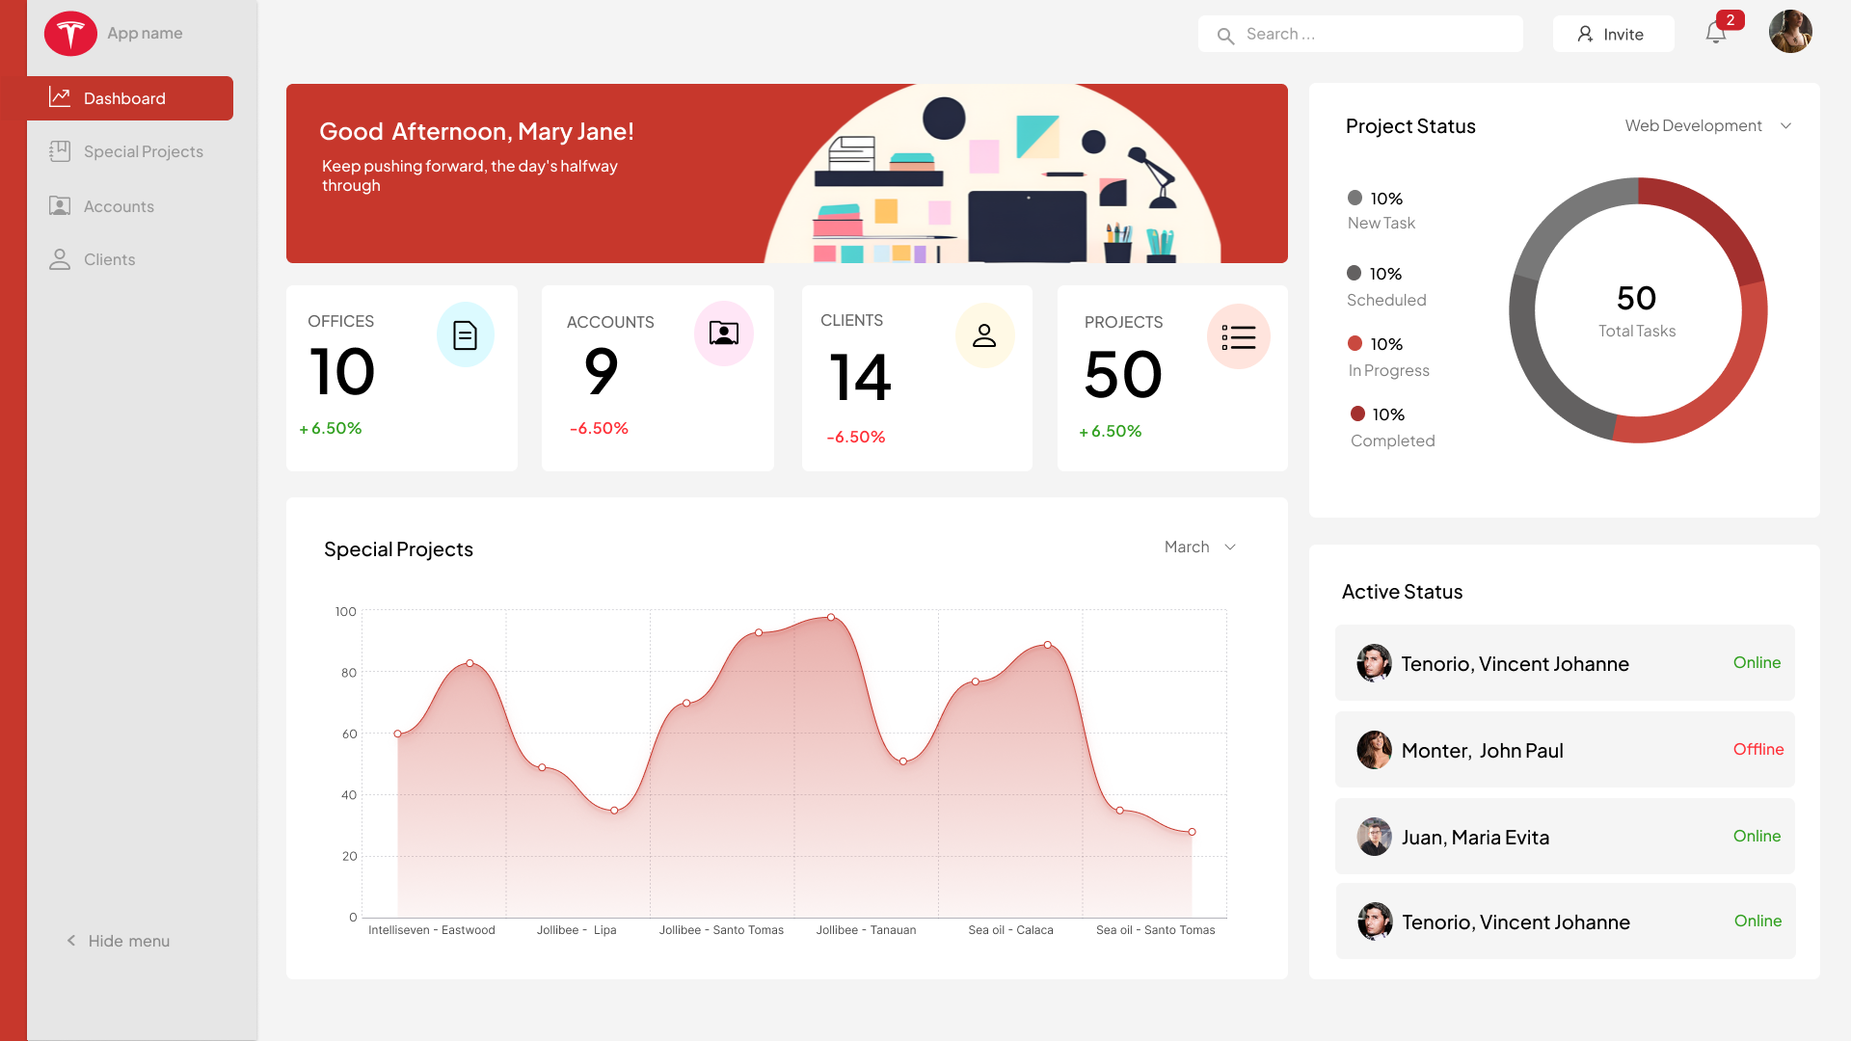Select Monter, John Paul in Active Status
The image size is (1851, 1041).
[x=1564, y=750]
